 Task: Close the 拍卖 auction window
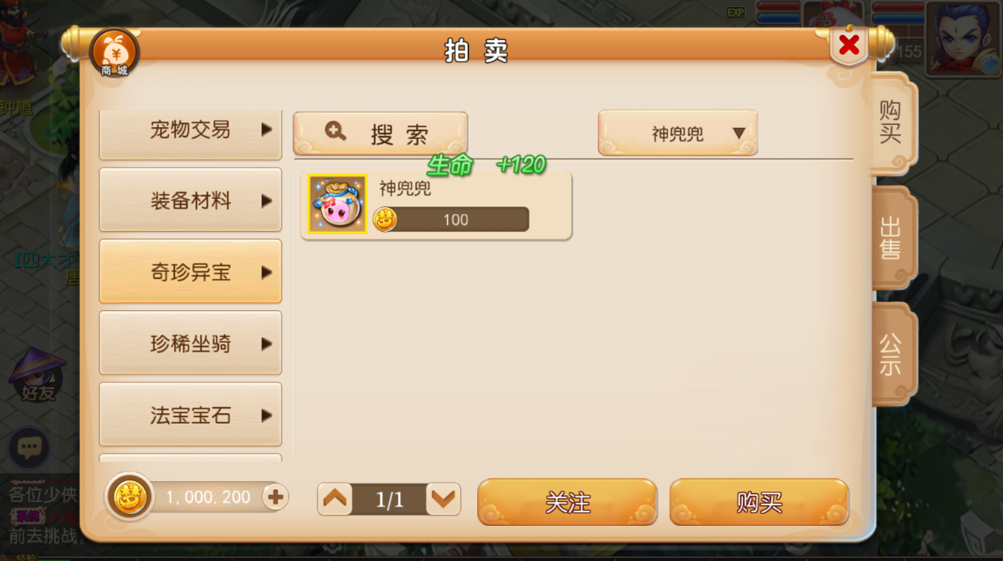pyautogui.click(x=849, y=45)
